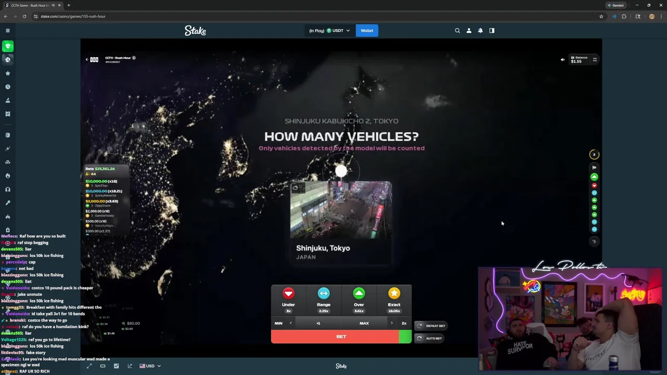The image size is (667, 375).
Task: Mute the game sound speaker icon
Action: (x=562, y=59)
